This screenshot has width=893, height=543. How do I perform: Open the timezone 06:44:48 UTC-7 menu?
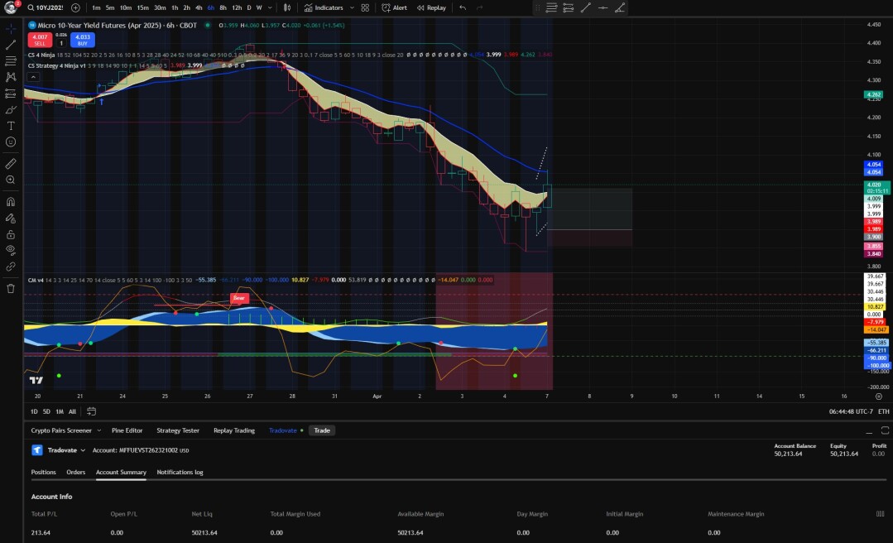pos(851,411)
